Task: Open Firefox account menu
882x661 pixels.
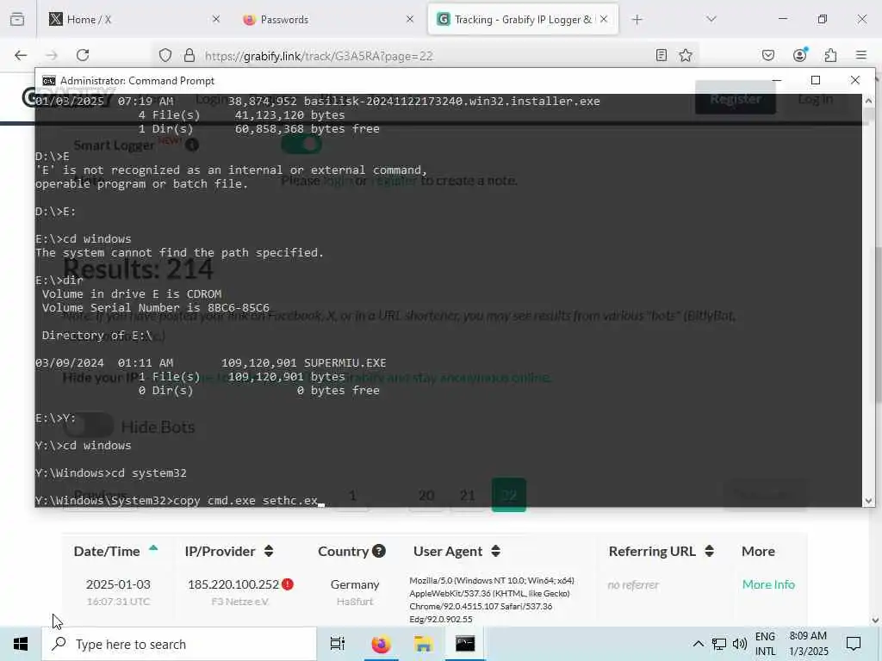Action: click(x=800, y=55)
